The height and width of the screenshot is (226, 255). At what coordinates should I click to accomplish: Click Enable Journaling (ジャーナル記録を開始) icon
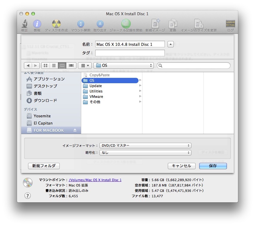pyautogui.click(x=126, y=24)
